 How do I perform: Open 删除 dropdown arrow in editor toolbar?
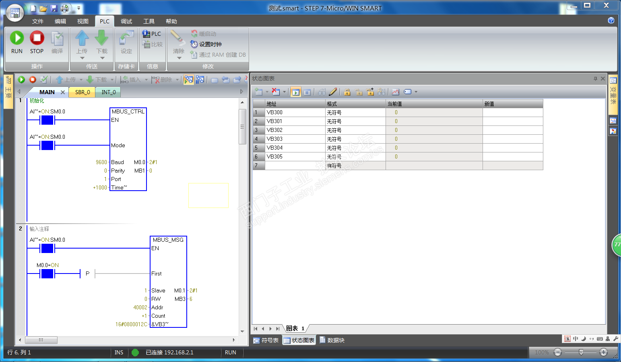coord(177,80)
